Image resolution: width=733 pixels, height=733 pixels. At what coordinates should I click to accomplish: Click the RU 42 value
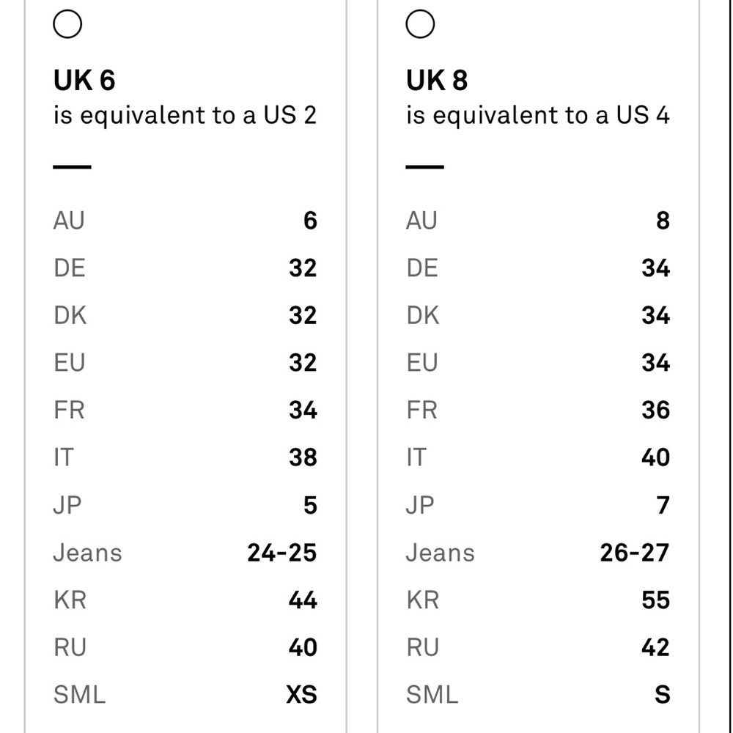pos(655,647)
